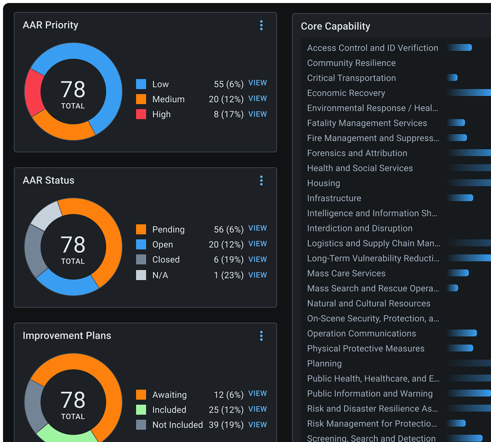This screenshot has height=442, width=491.
Task: Open AAR Priority card options menu
Action: (261, 25)
